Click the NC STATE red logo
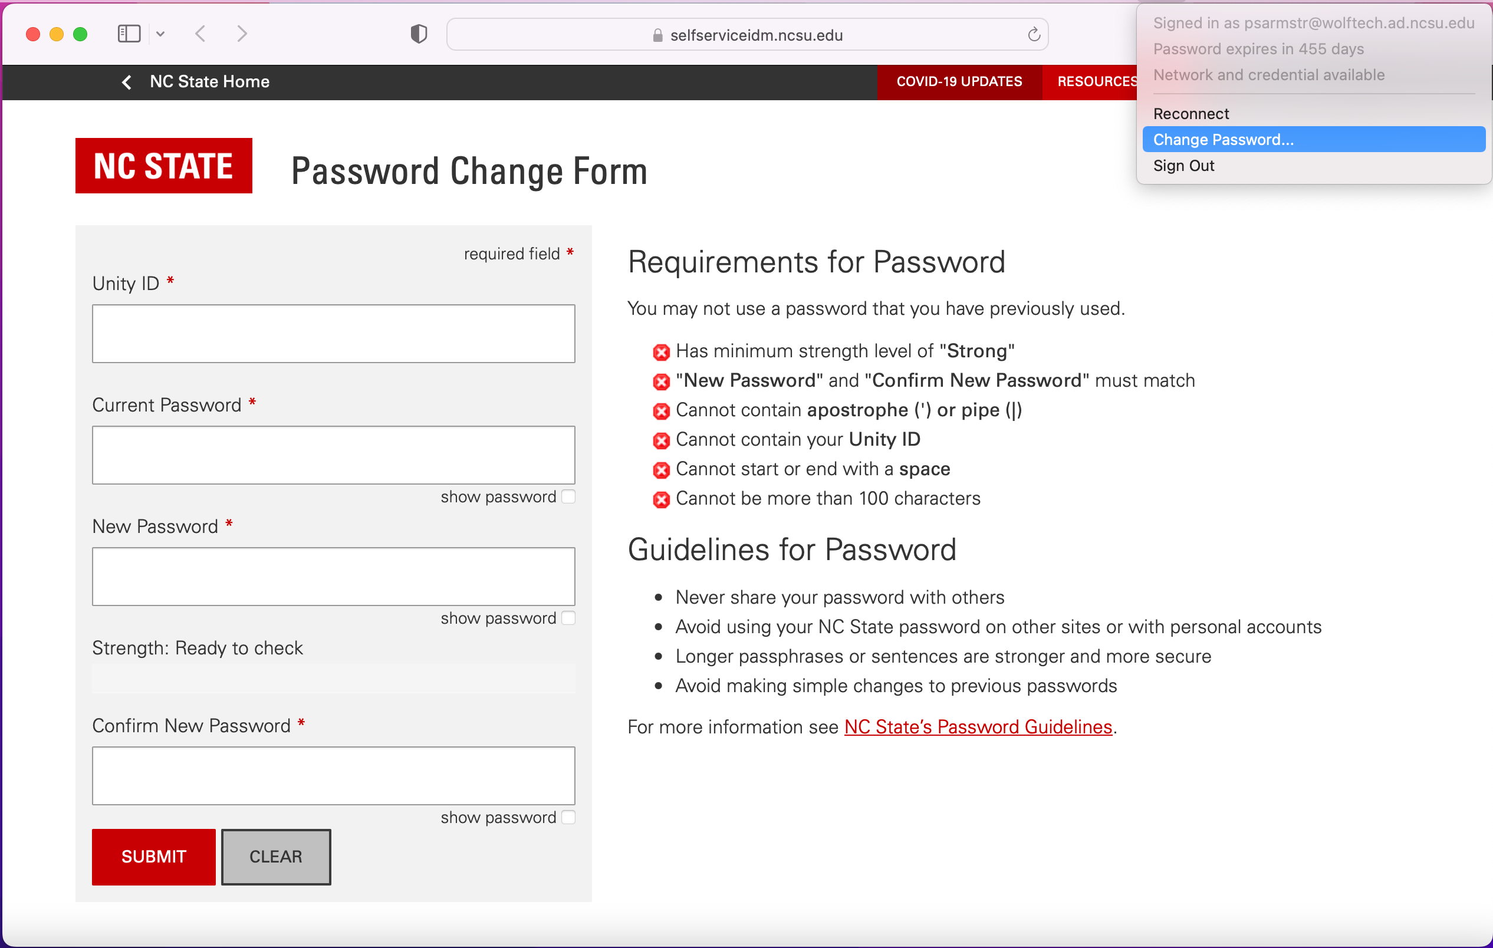1493x948 pixels. click(x=164, y=166)
